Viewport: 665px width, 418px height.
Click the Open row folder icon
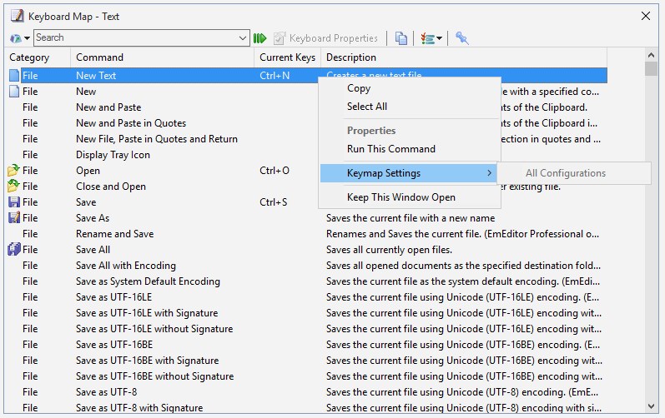point(14,171)
